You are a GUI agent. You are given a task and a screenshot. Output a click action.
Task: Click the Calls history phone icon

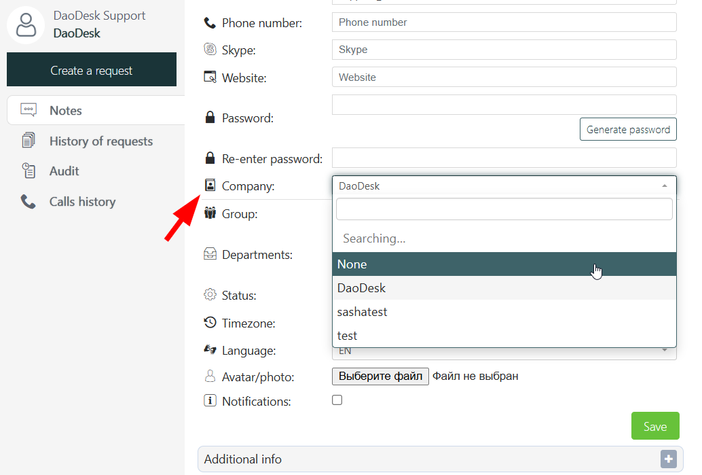pos(29,202)
